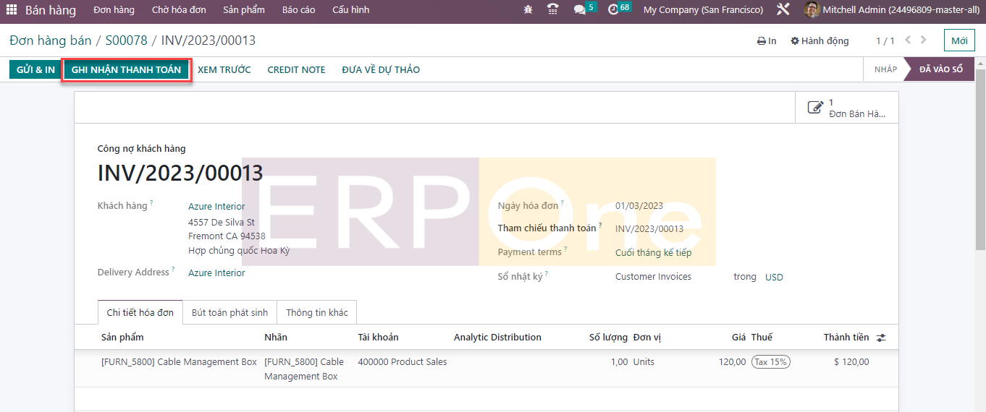Open the activities clock icon

pos(614,10)
